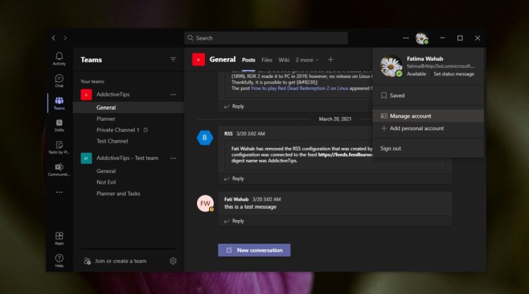529x294 pixels.
Task: Open the Chat icon in sidebar
Action: [x=59, y=81]
